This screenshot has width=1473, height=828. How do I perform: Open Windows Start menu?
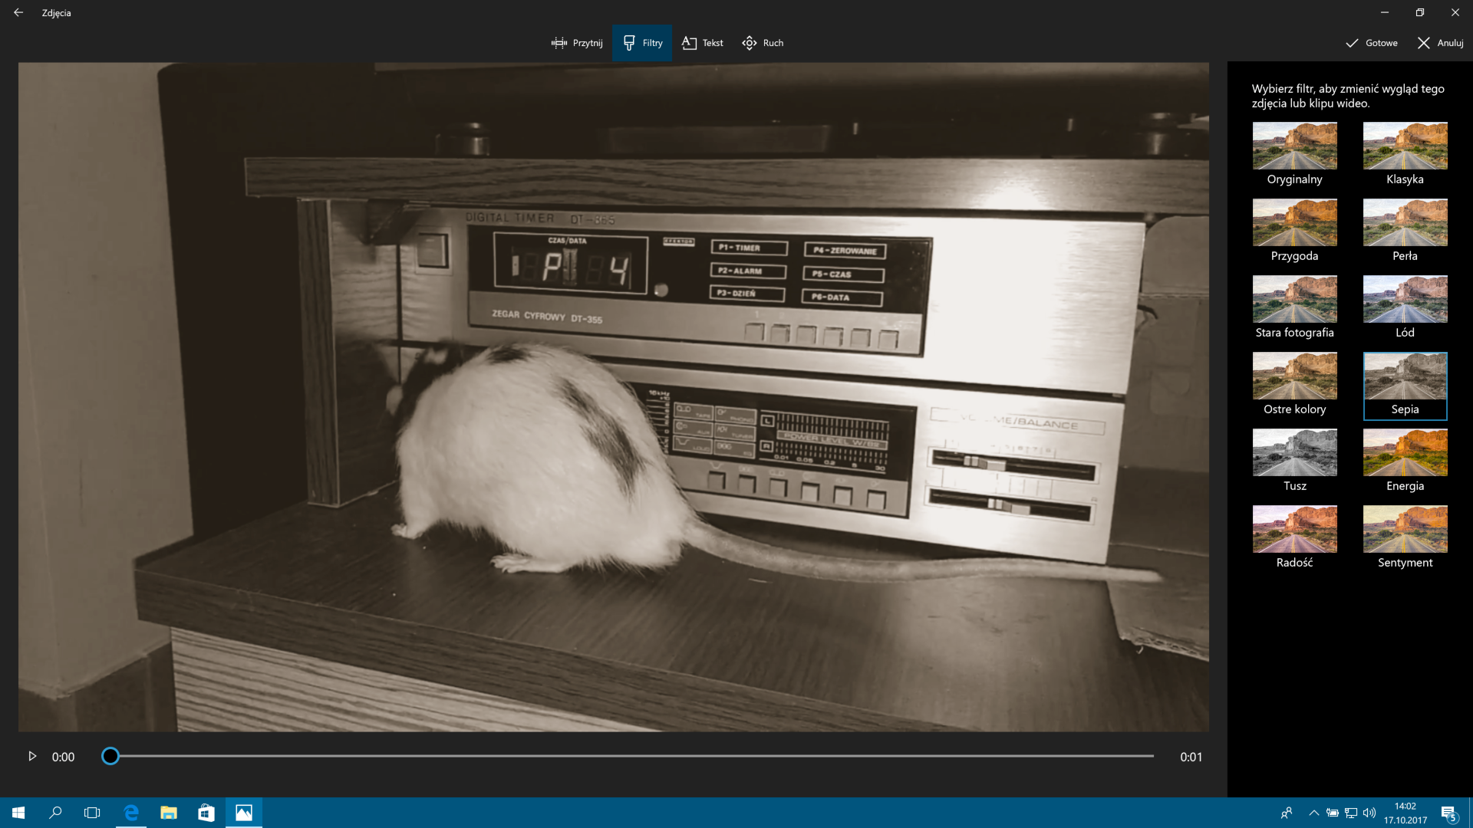[18, 813]
